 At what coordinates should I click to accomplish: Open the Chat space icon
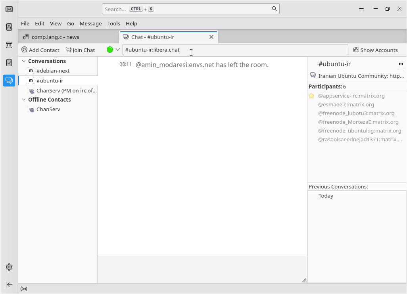click(x=9, y=81)
